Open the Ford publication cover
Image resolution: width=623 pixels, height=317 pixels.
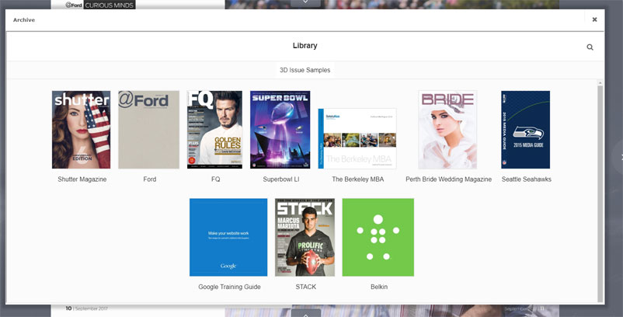click(149, 130)
